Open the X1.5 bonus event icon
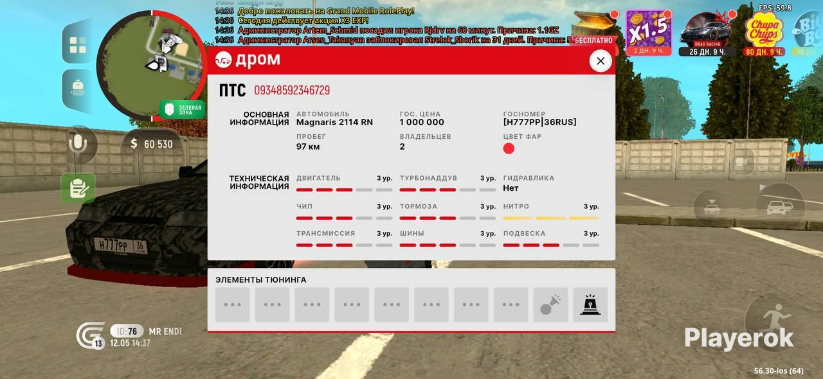Screen dimensions: 823x379 tap(649, 33)
